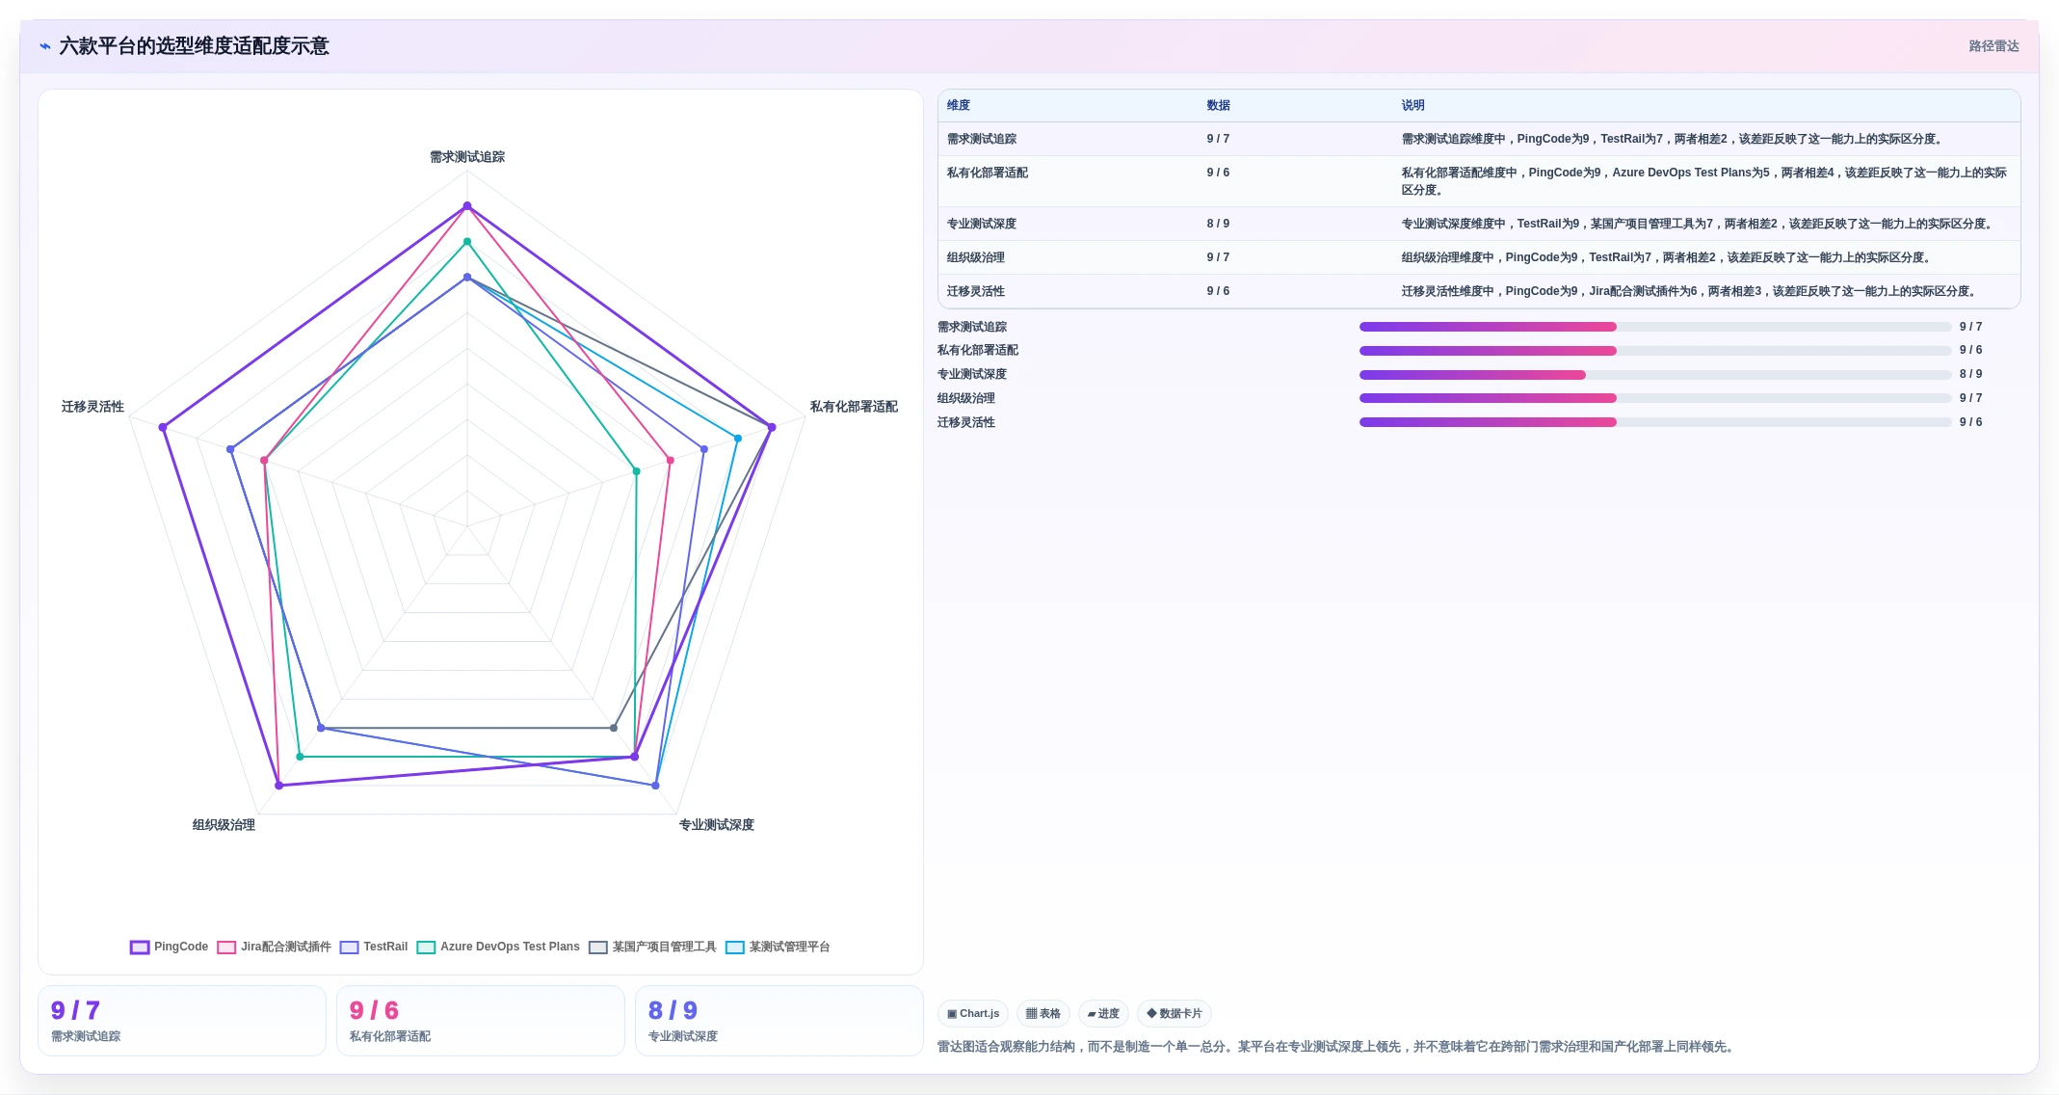Click the 组织级治理 radar axis label
Viewport: 2059px width, 1095px height.
(224, 825)
